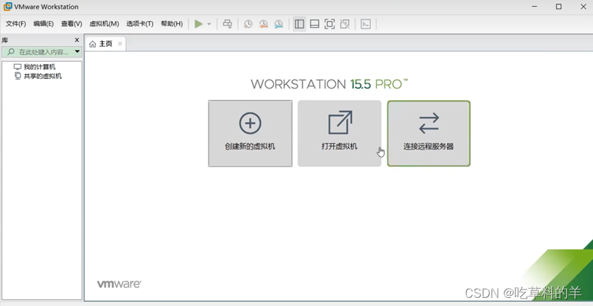Open the 虚拟机(M) menu

point(104,24)
